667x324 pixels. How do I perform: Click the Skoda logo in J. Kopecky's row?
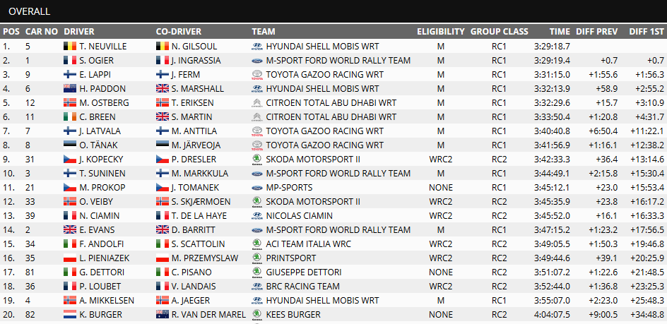pos(256,160)
